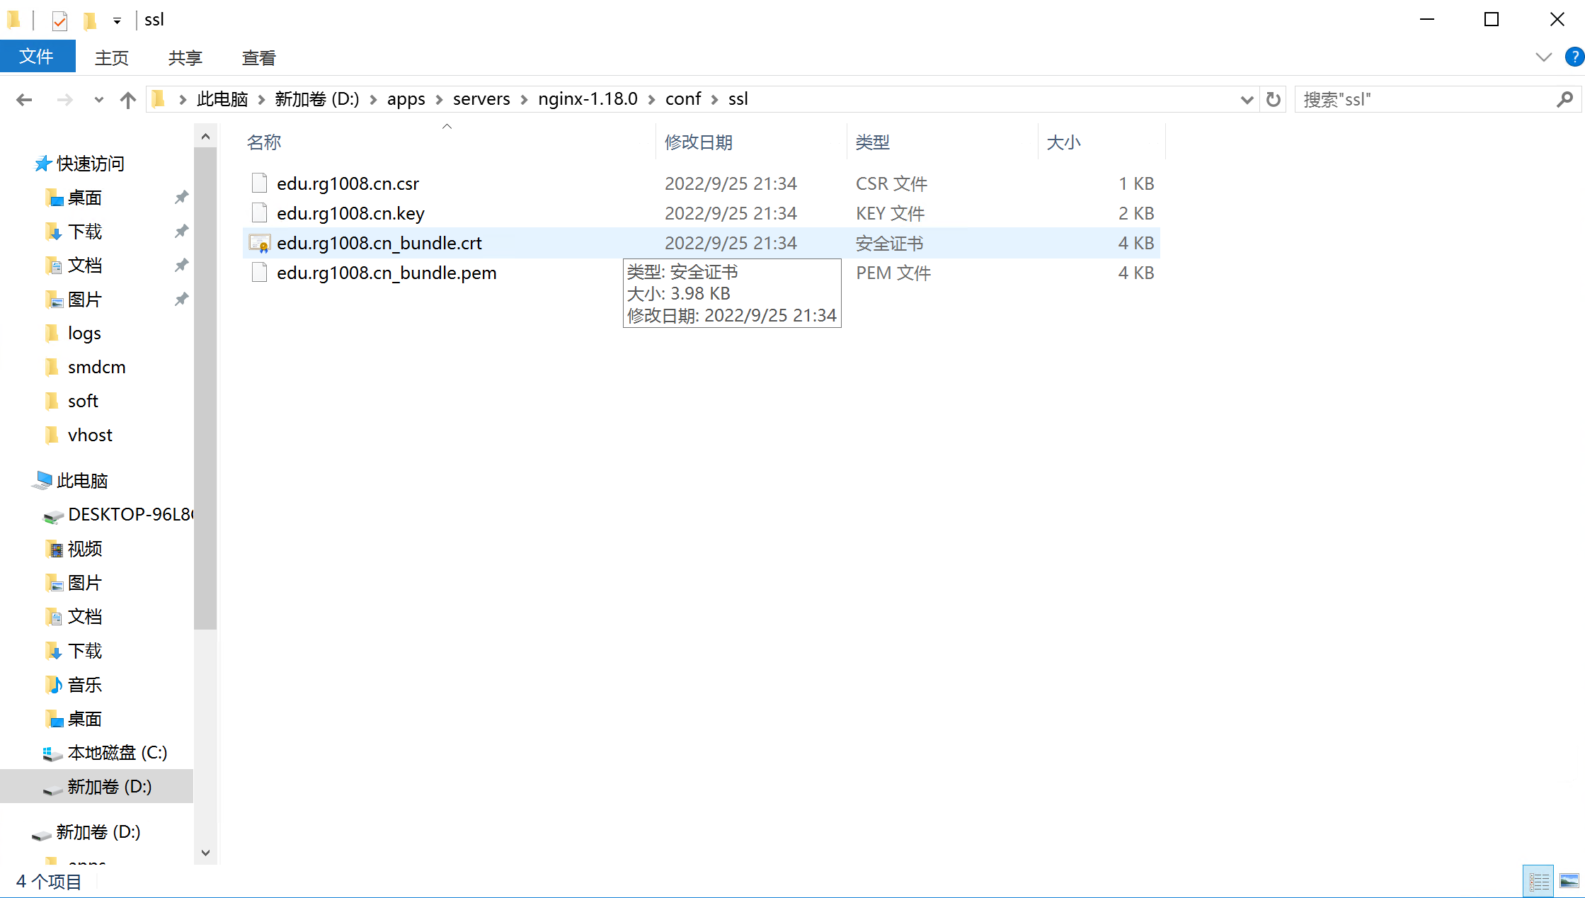Open 本地磁盘 (C:) in navigation pane
The image size is (1585, 898).
117,753
